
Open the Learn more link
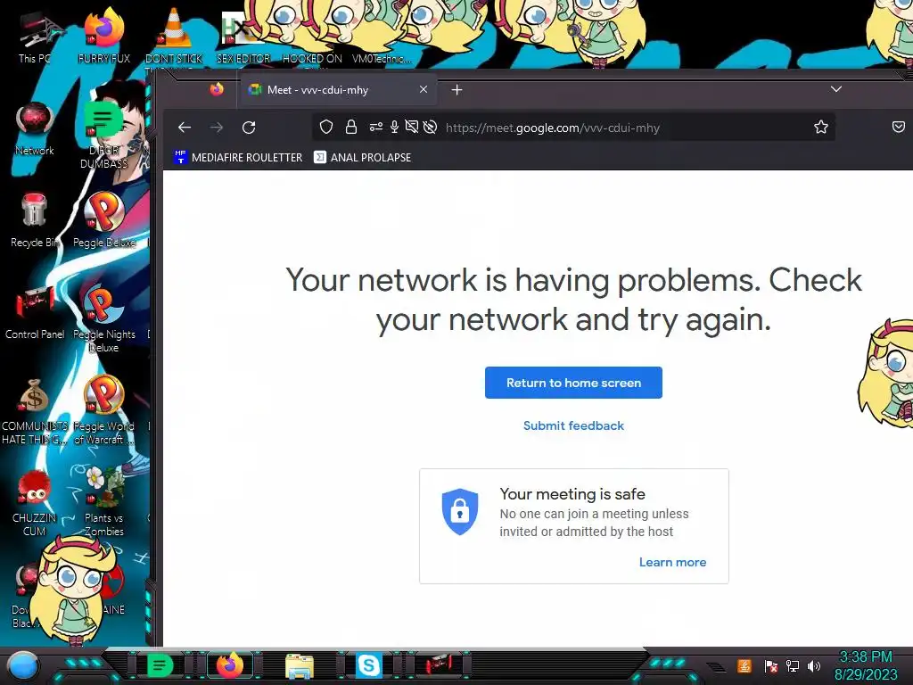click(x=672, y=562)
